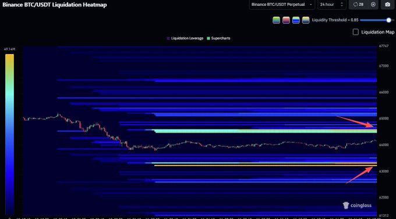The height and width of the screenshot is (219, 396).
Task: Click the bright cyan liquidation band near 64500
Action: coord(266,131)
